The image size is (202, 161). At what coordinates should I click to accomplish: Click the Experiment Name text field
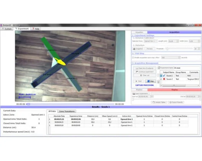(187, 68)
